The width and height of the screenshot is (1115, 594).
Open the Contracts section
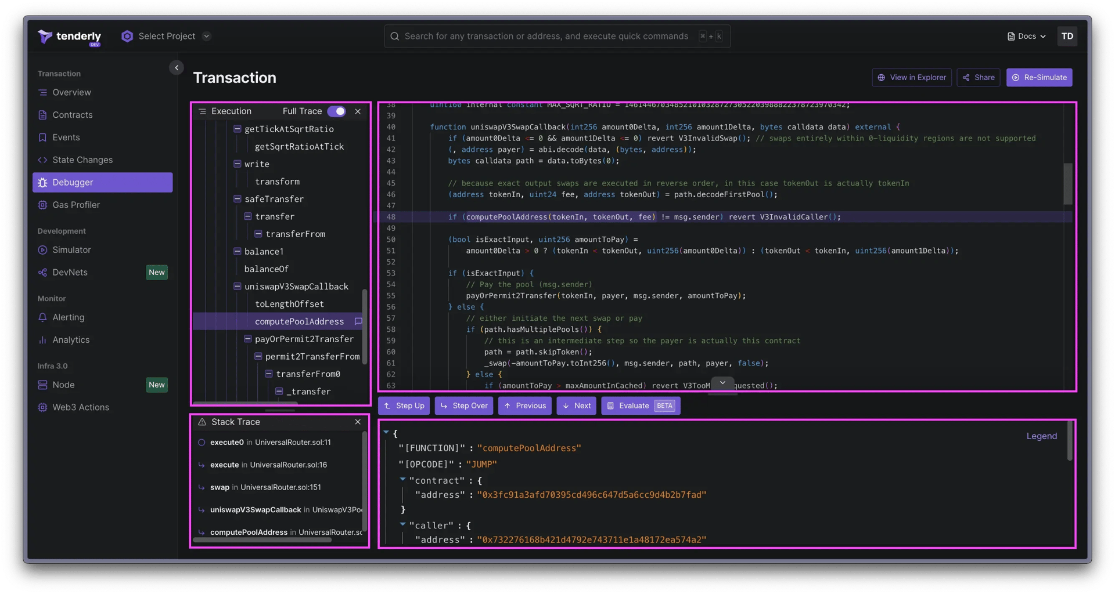pyautogui.click(x=103, y=115)
